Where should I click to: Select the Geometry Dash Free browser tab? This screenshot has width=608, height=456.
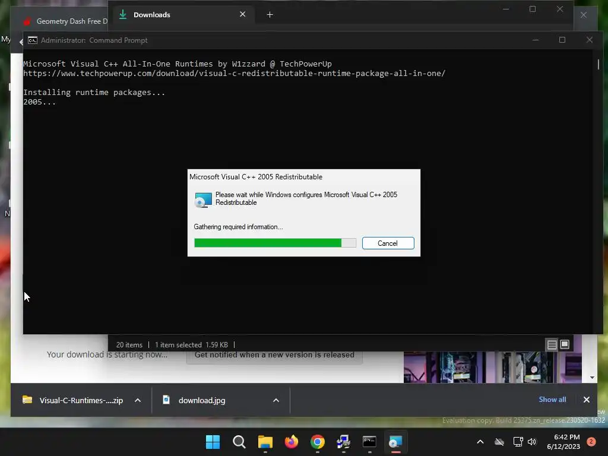click(65, 21)
